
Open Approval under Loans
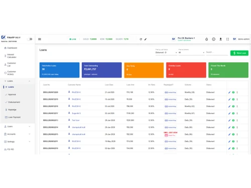(x=12, y=95)
